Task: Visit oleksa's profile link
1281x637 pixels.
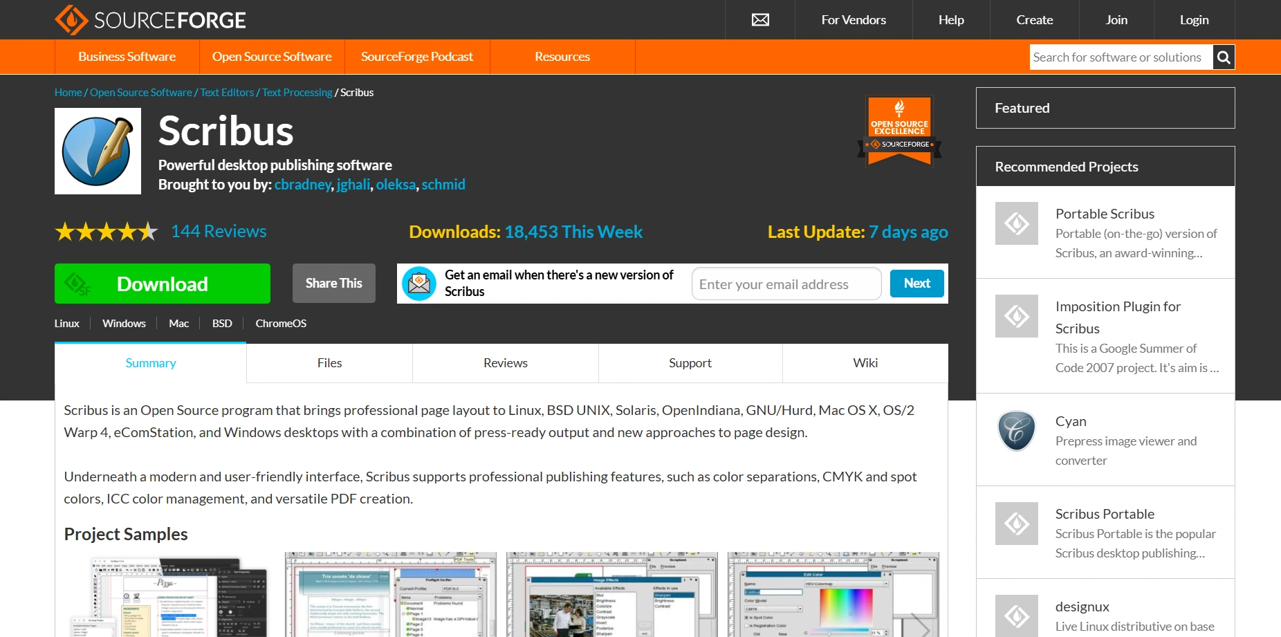Action: (x=396, y=185)
